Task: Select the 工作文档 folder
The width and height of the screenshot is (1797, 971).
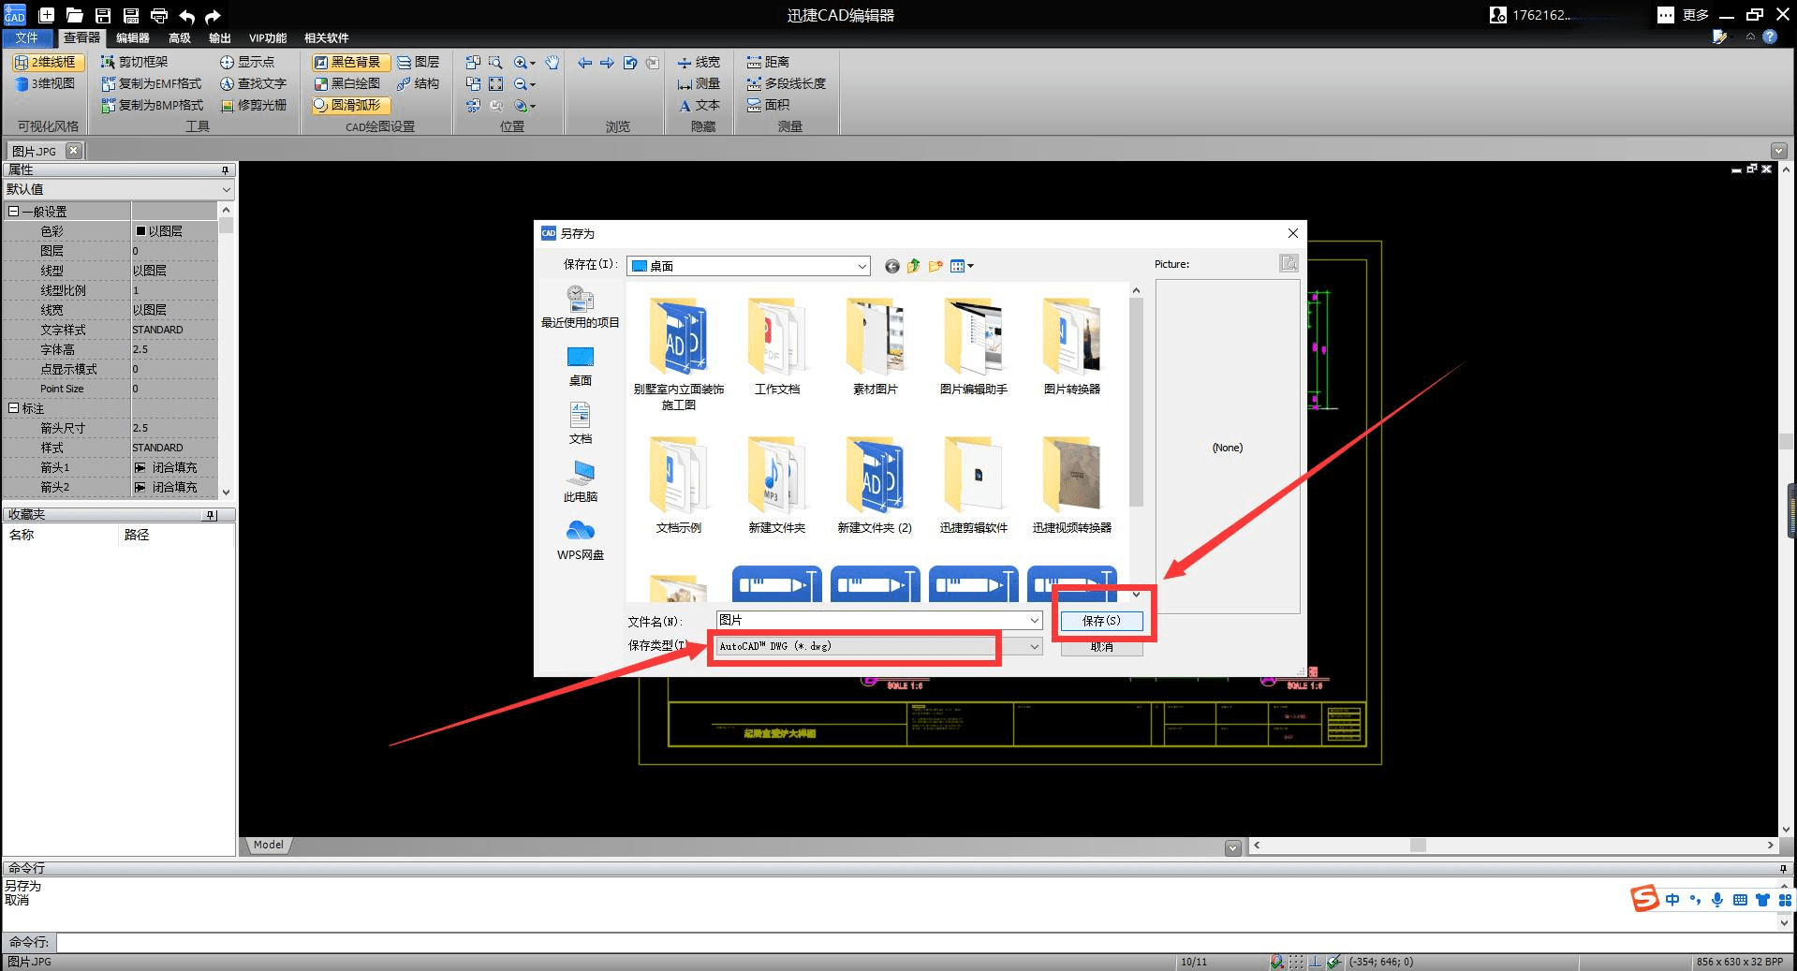Action: click(777, 346)
